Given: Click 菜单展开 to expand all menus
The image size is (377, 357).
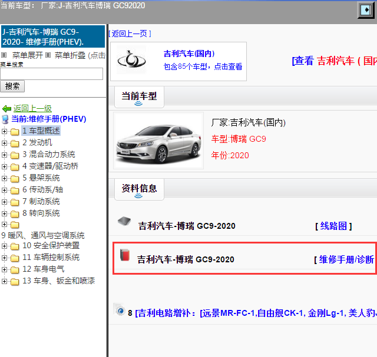Looking at the screenshot, I should click(x=28, y=55).
